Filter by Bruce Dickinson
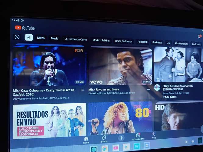203x152 pixels. pos(124,41)
